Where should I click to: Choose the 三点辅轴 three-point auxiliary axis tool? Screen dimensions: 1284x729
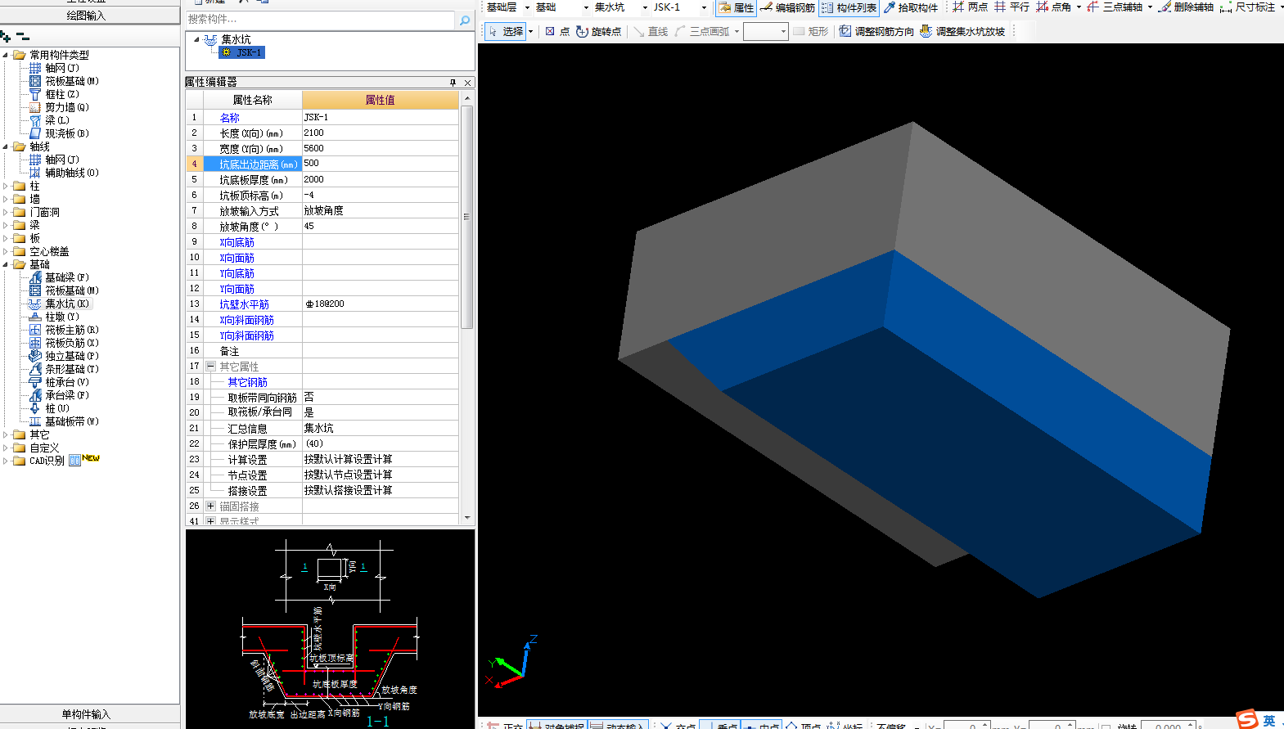tap(1115, 7)
